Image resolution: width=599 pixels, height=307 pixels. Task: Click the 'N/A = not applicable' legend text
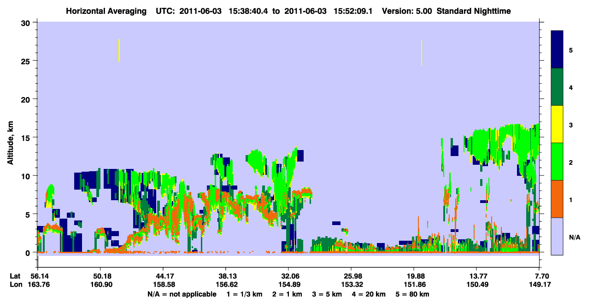[182, 294]
